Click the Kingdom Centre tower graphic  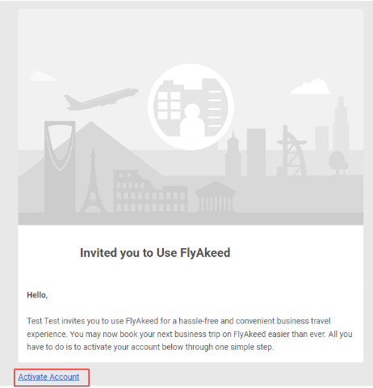(60, 167)
